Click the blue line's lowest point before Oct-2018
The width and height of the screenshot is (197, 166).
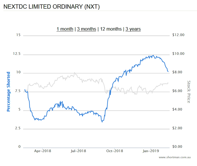(x=102, y=122)
